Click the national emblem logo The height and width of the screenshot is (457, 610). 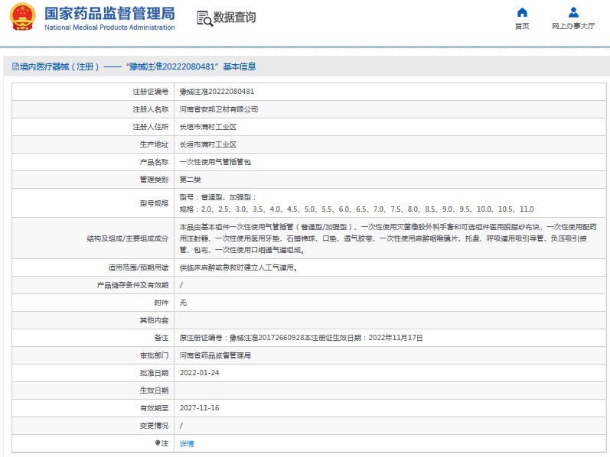click(22, 18)
